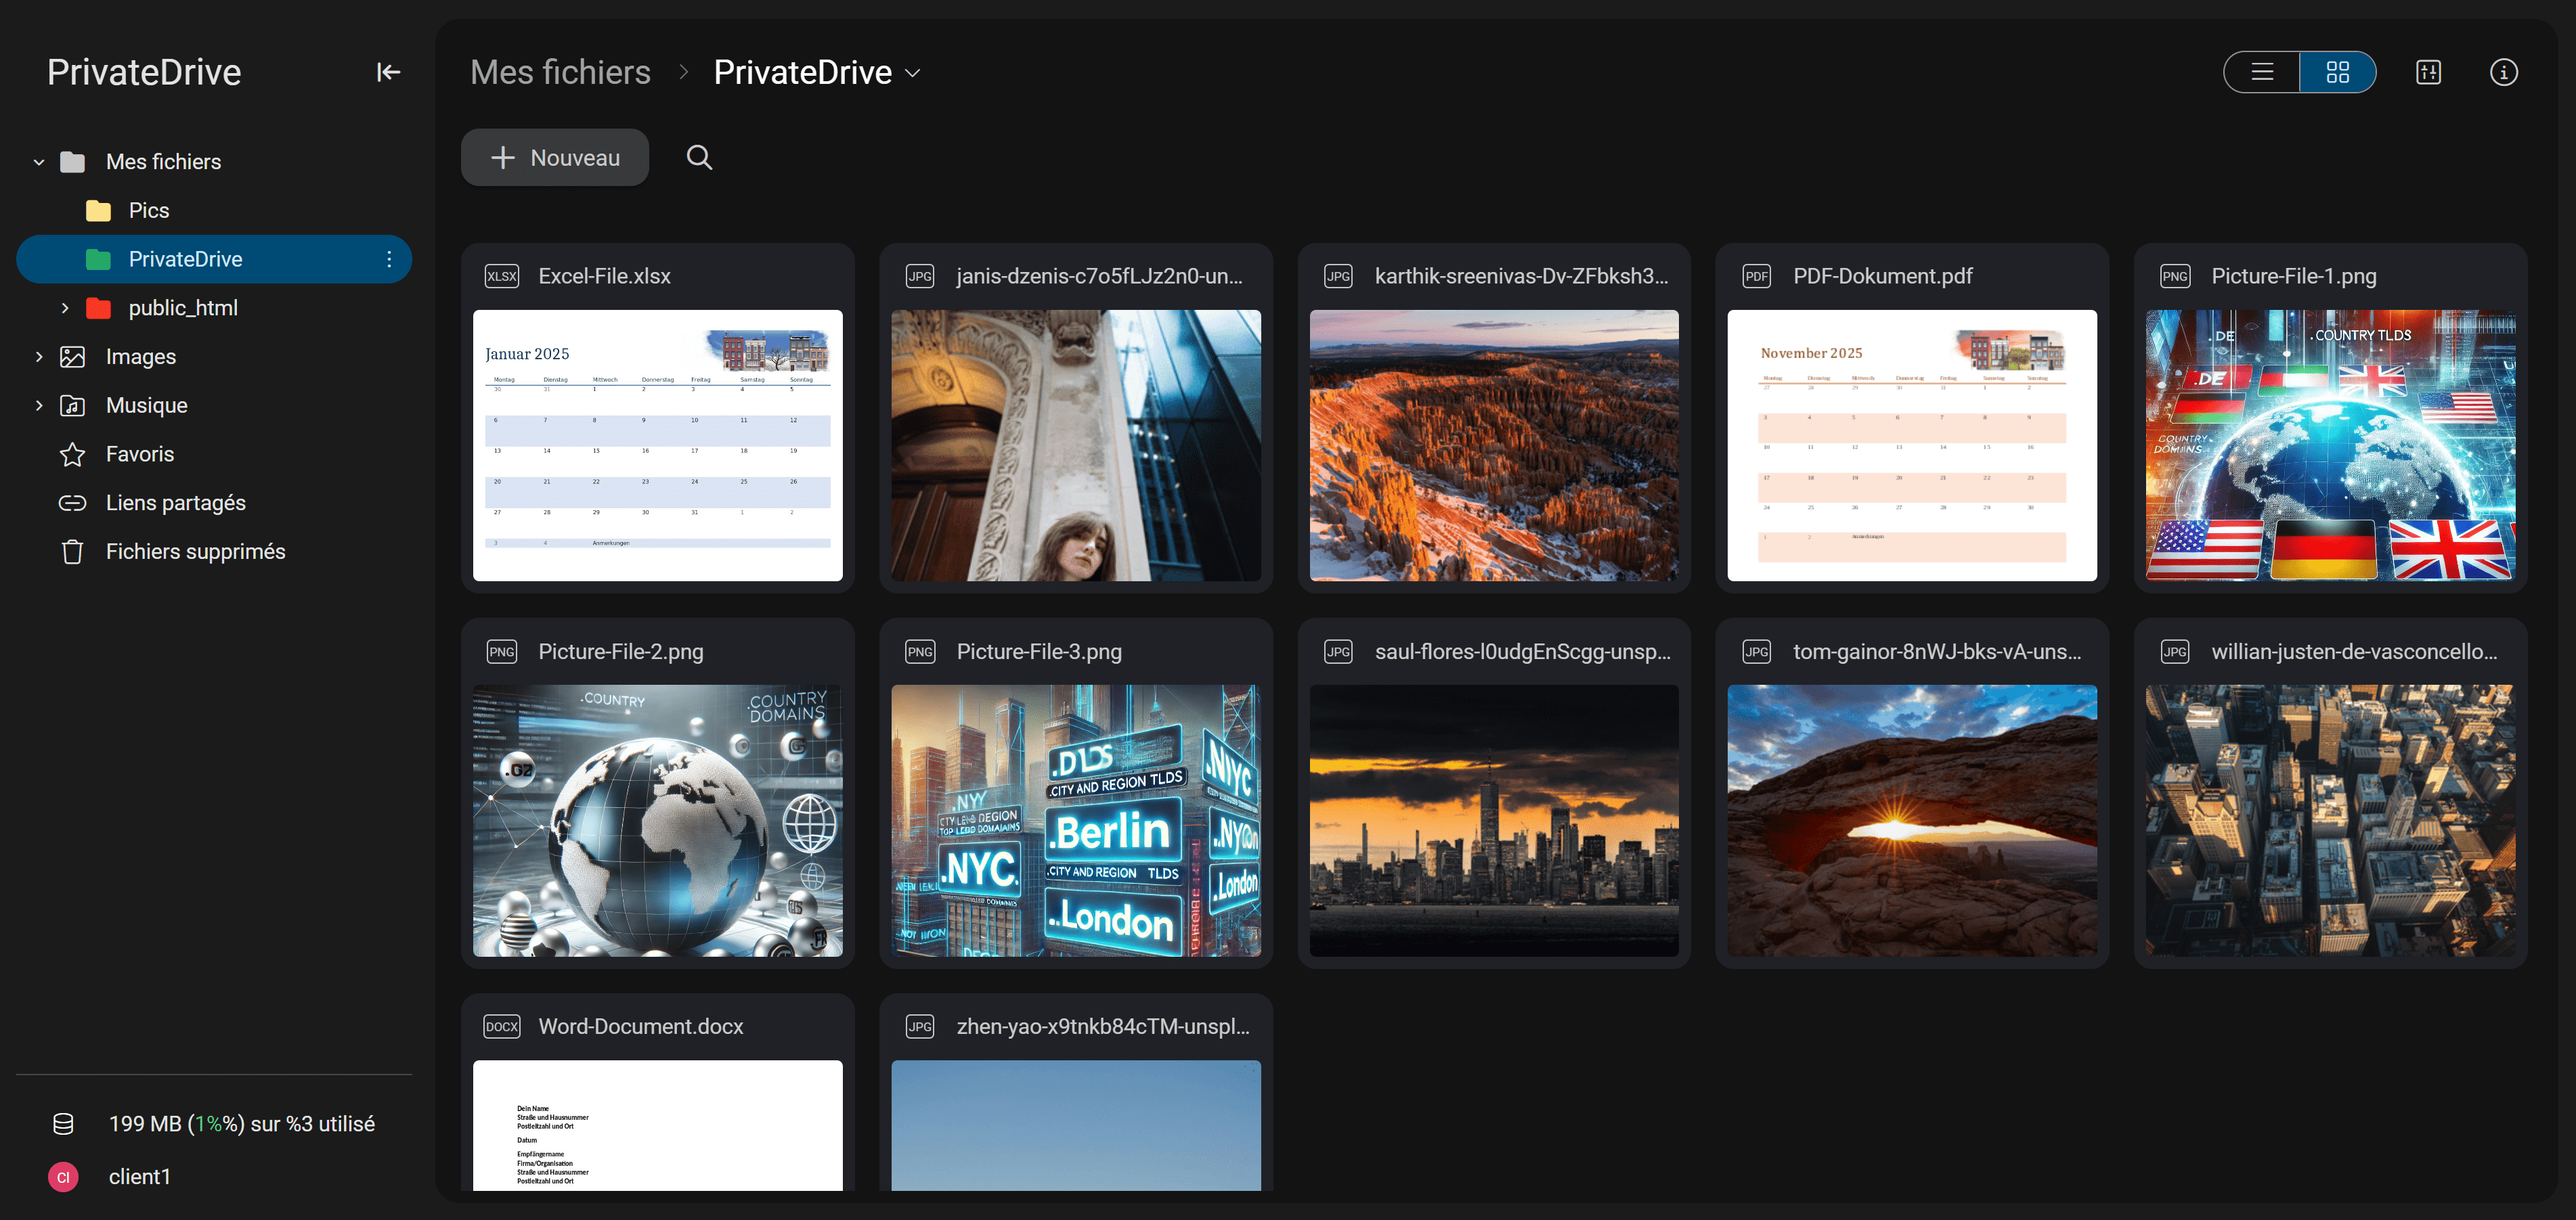The height and width of the screenshot is (1220, 2576).
Task: Switch to grid view
Action: pos(2337,72)
